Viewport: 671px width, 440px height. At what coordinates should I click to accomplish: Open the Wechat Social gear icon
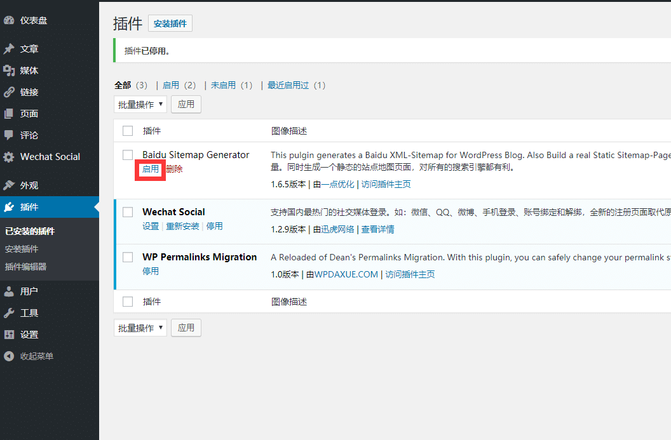(x=10, y=156)
